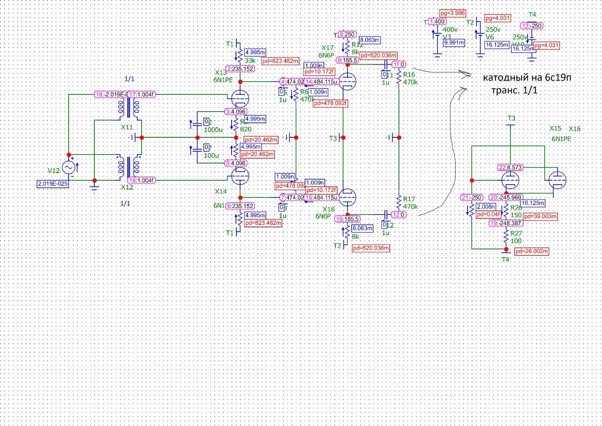Image resolution: width=602 pixels, height=426 pixels.
Task: Click the X16 triode tube symbol
Action: pyautogui.click(x=557, y=180)
